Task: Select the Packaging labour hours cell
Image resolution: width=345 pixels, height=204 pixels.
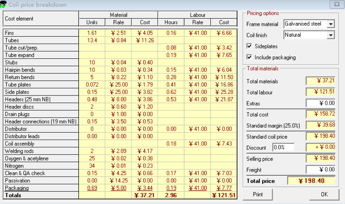Action: click(171, 188)
